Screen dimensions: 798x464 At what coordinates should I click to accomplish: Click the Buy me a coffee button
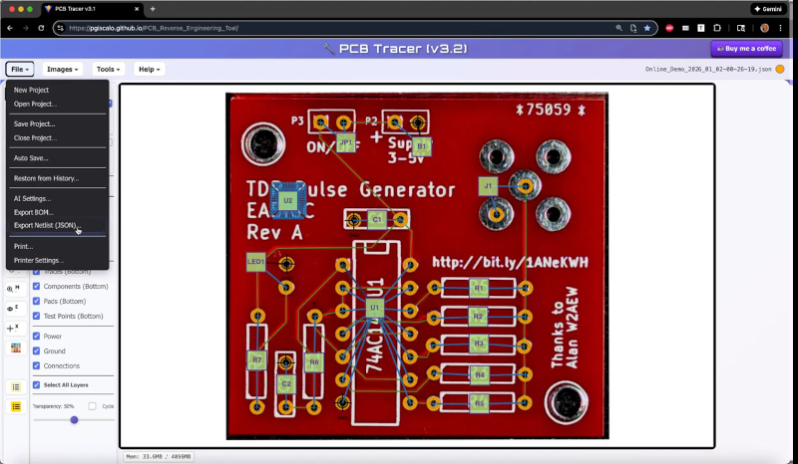746,49
